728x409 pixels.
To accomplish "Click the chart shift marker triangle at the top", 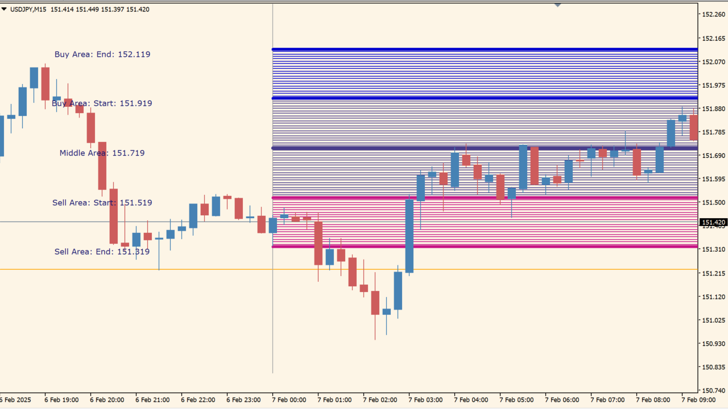I will point(557,5).
